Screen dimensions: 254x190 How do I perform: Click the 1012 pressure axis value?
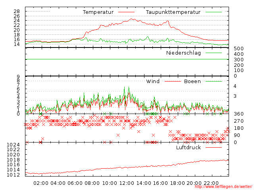pos(13,175)
